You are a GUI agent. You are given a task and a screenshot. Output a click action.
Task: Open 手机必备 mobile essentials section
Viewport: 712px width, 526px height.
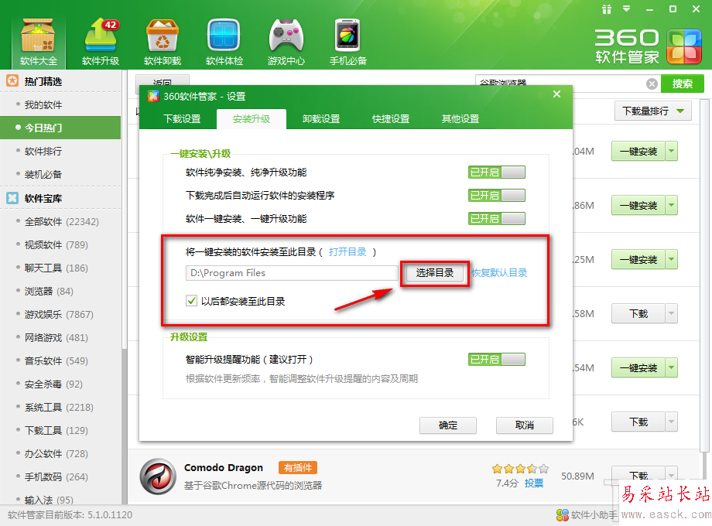346,39
